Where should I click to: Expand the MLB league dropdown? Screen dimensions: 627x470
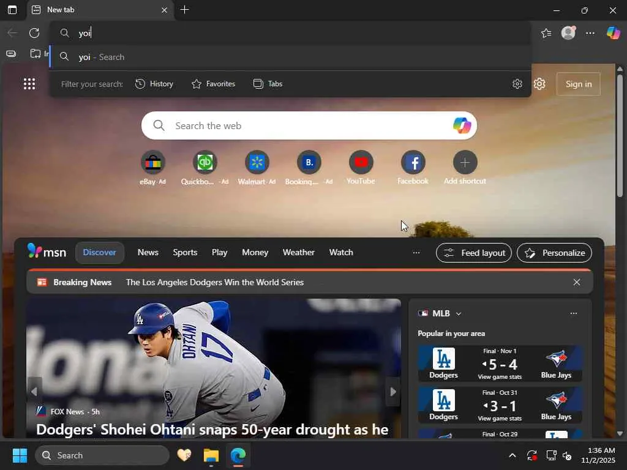pos(459,314)
